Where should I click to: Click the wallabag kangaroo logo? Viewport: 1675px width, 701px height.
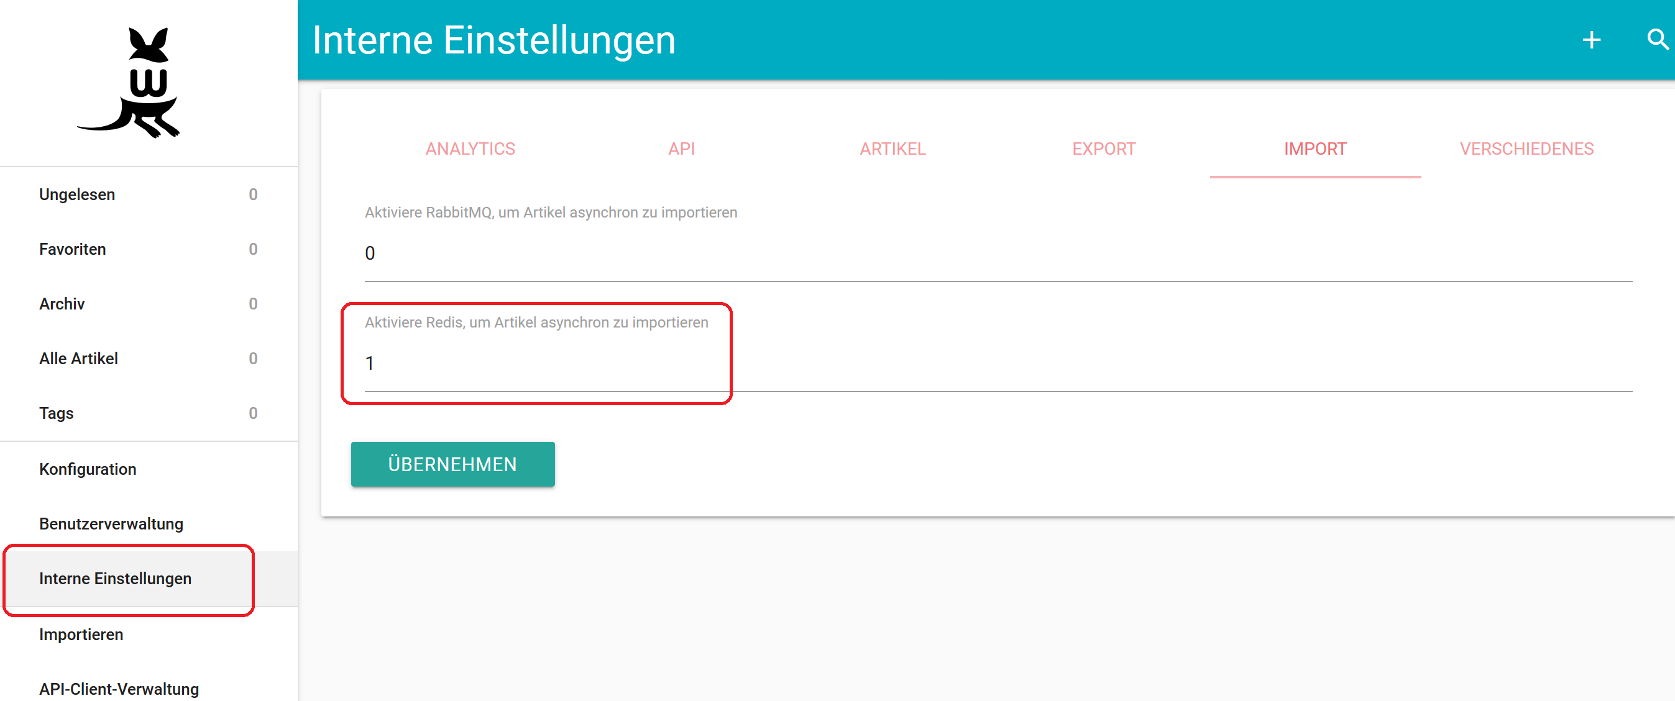(x=131, y=83)
